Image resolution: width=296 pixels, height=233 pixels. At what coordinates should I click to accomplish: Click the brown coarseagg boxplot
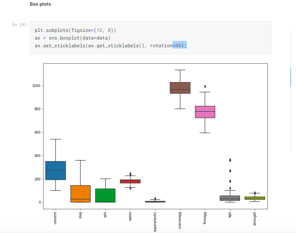pos(180,87)
